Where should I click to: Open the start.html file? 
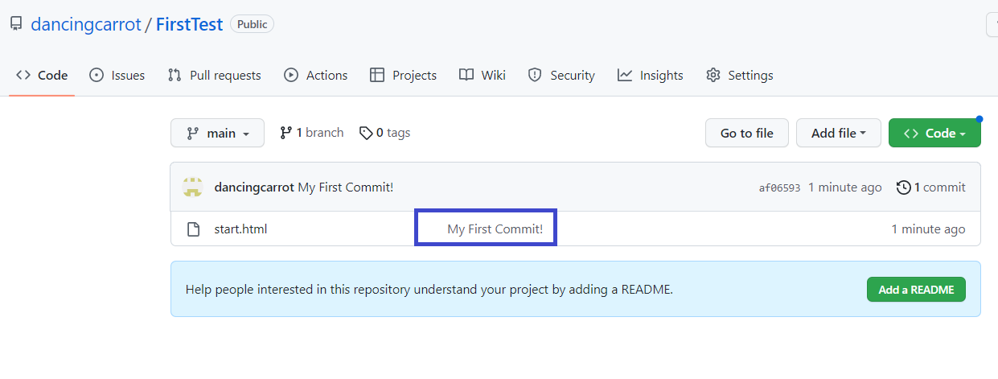pos(240,229)
